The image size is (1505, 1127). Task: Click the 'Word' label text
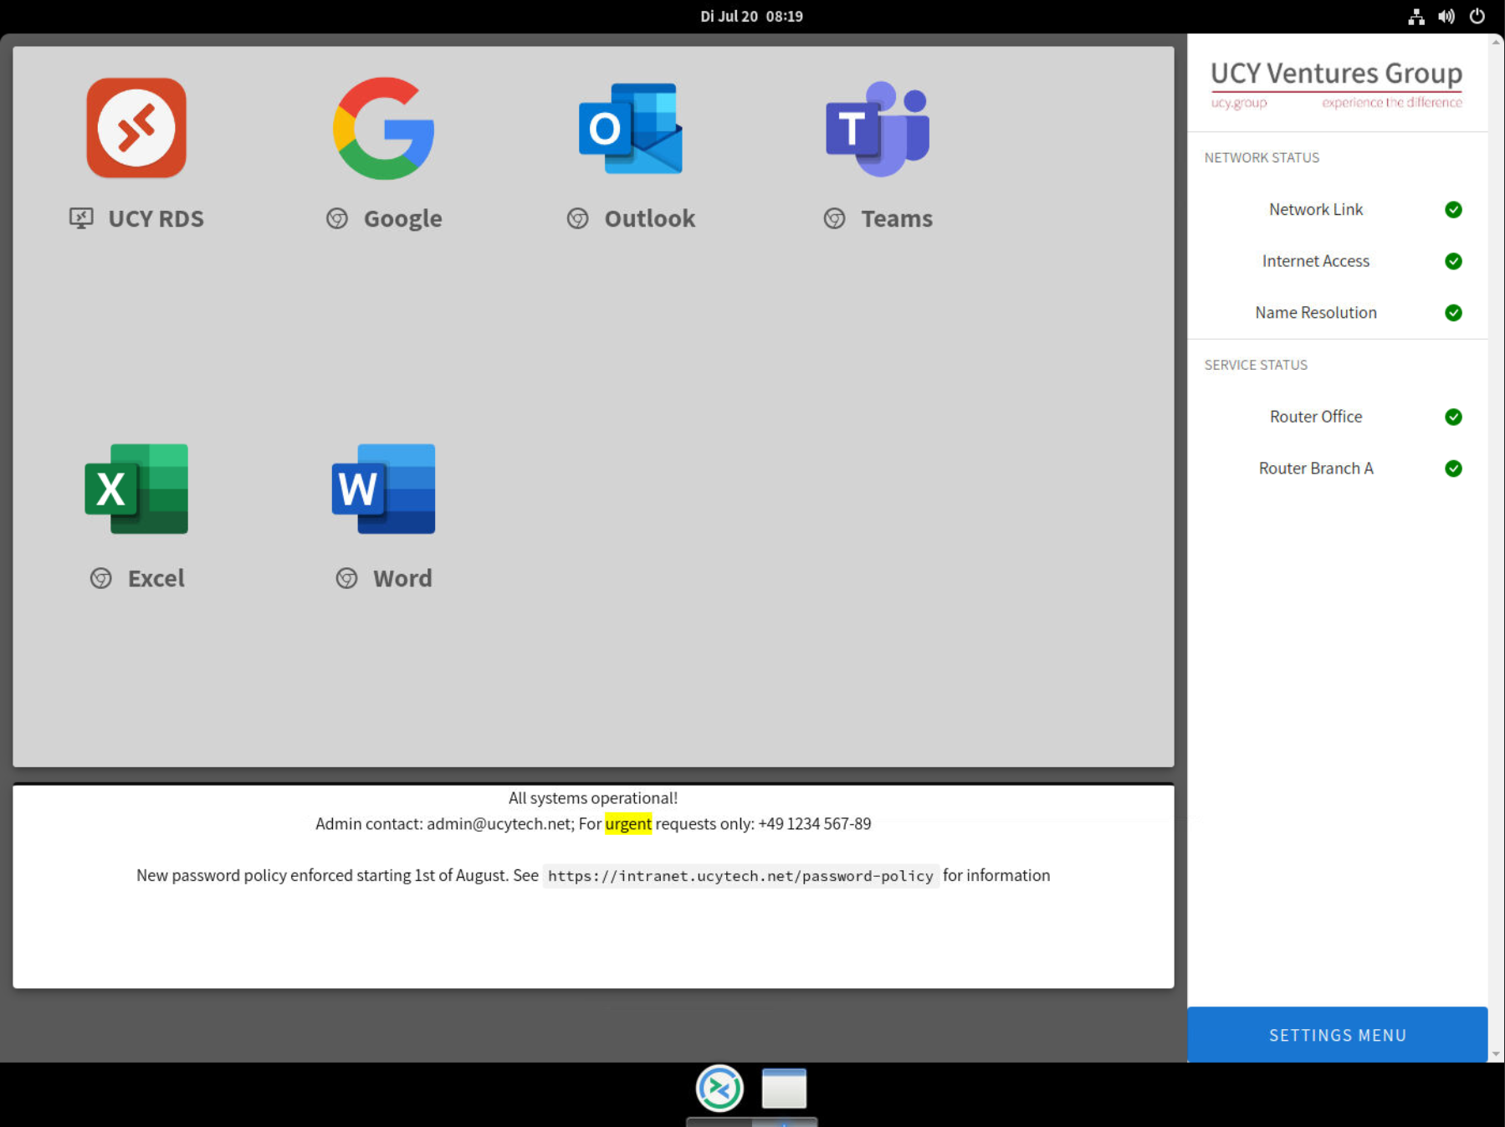point(403,578)
